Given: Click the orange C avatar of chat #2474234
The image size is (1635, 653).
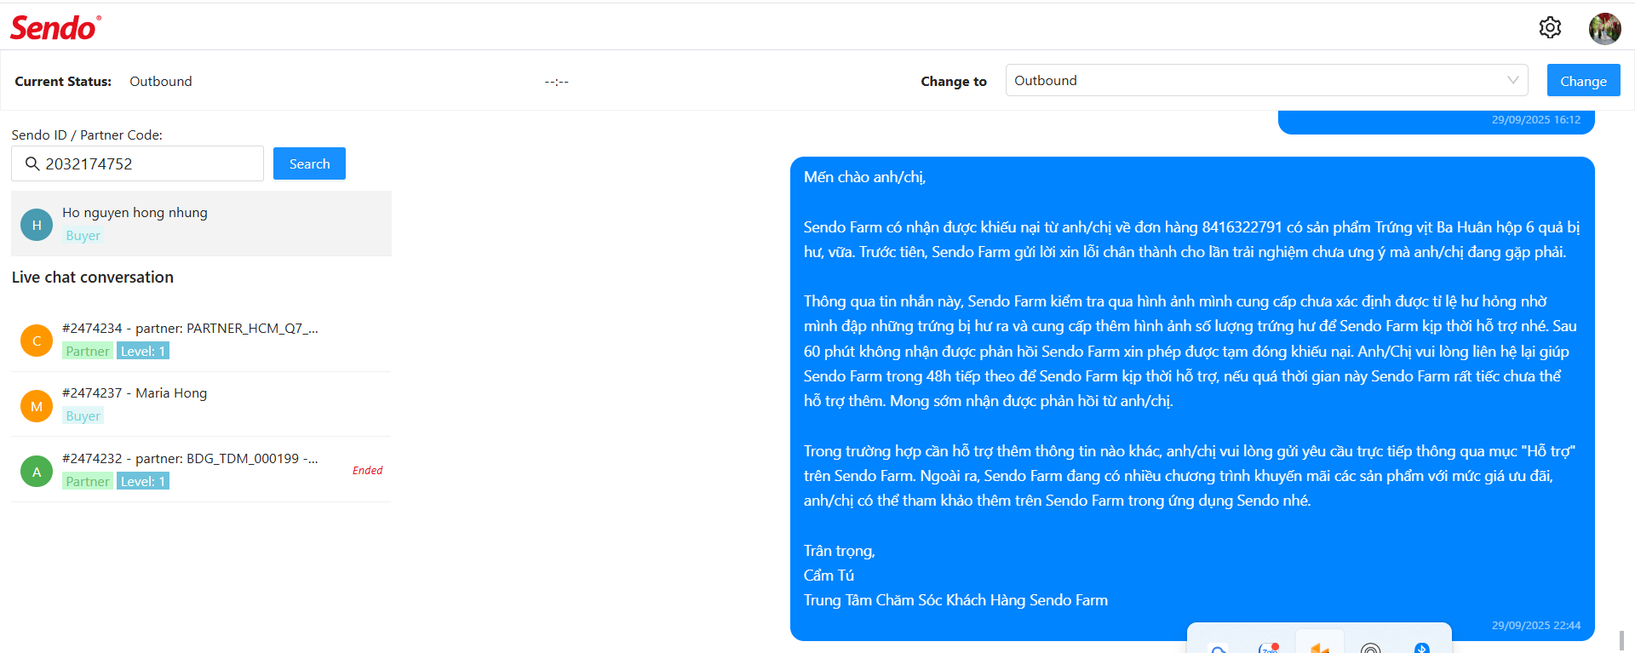Looking at the screenshot, I should coord(37,341).
